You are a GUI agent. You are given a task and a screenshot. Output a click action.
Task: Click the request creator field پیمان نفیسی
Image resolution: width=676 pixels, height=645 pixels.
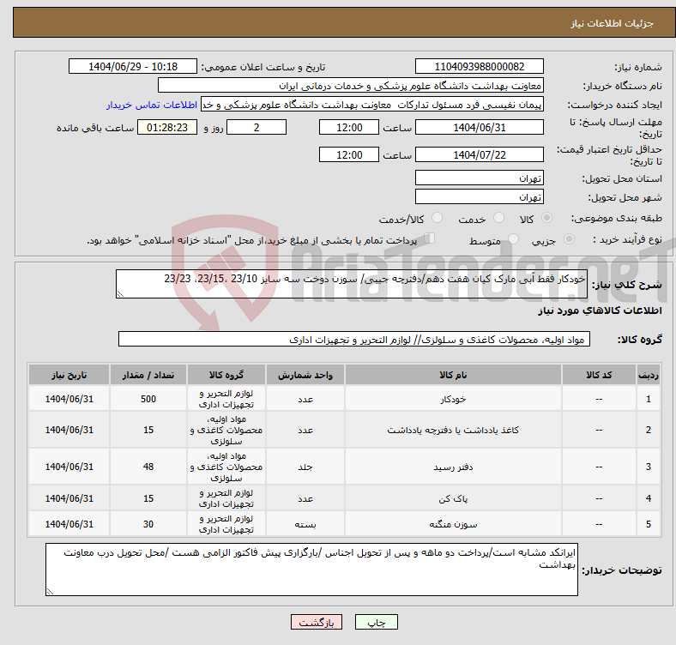tap(372, 105)
